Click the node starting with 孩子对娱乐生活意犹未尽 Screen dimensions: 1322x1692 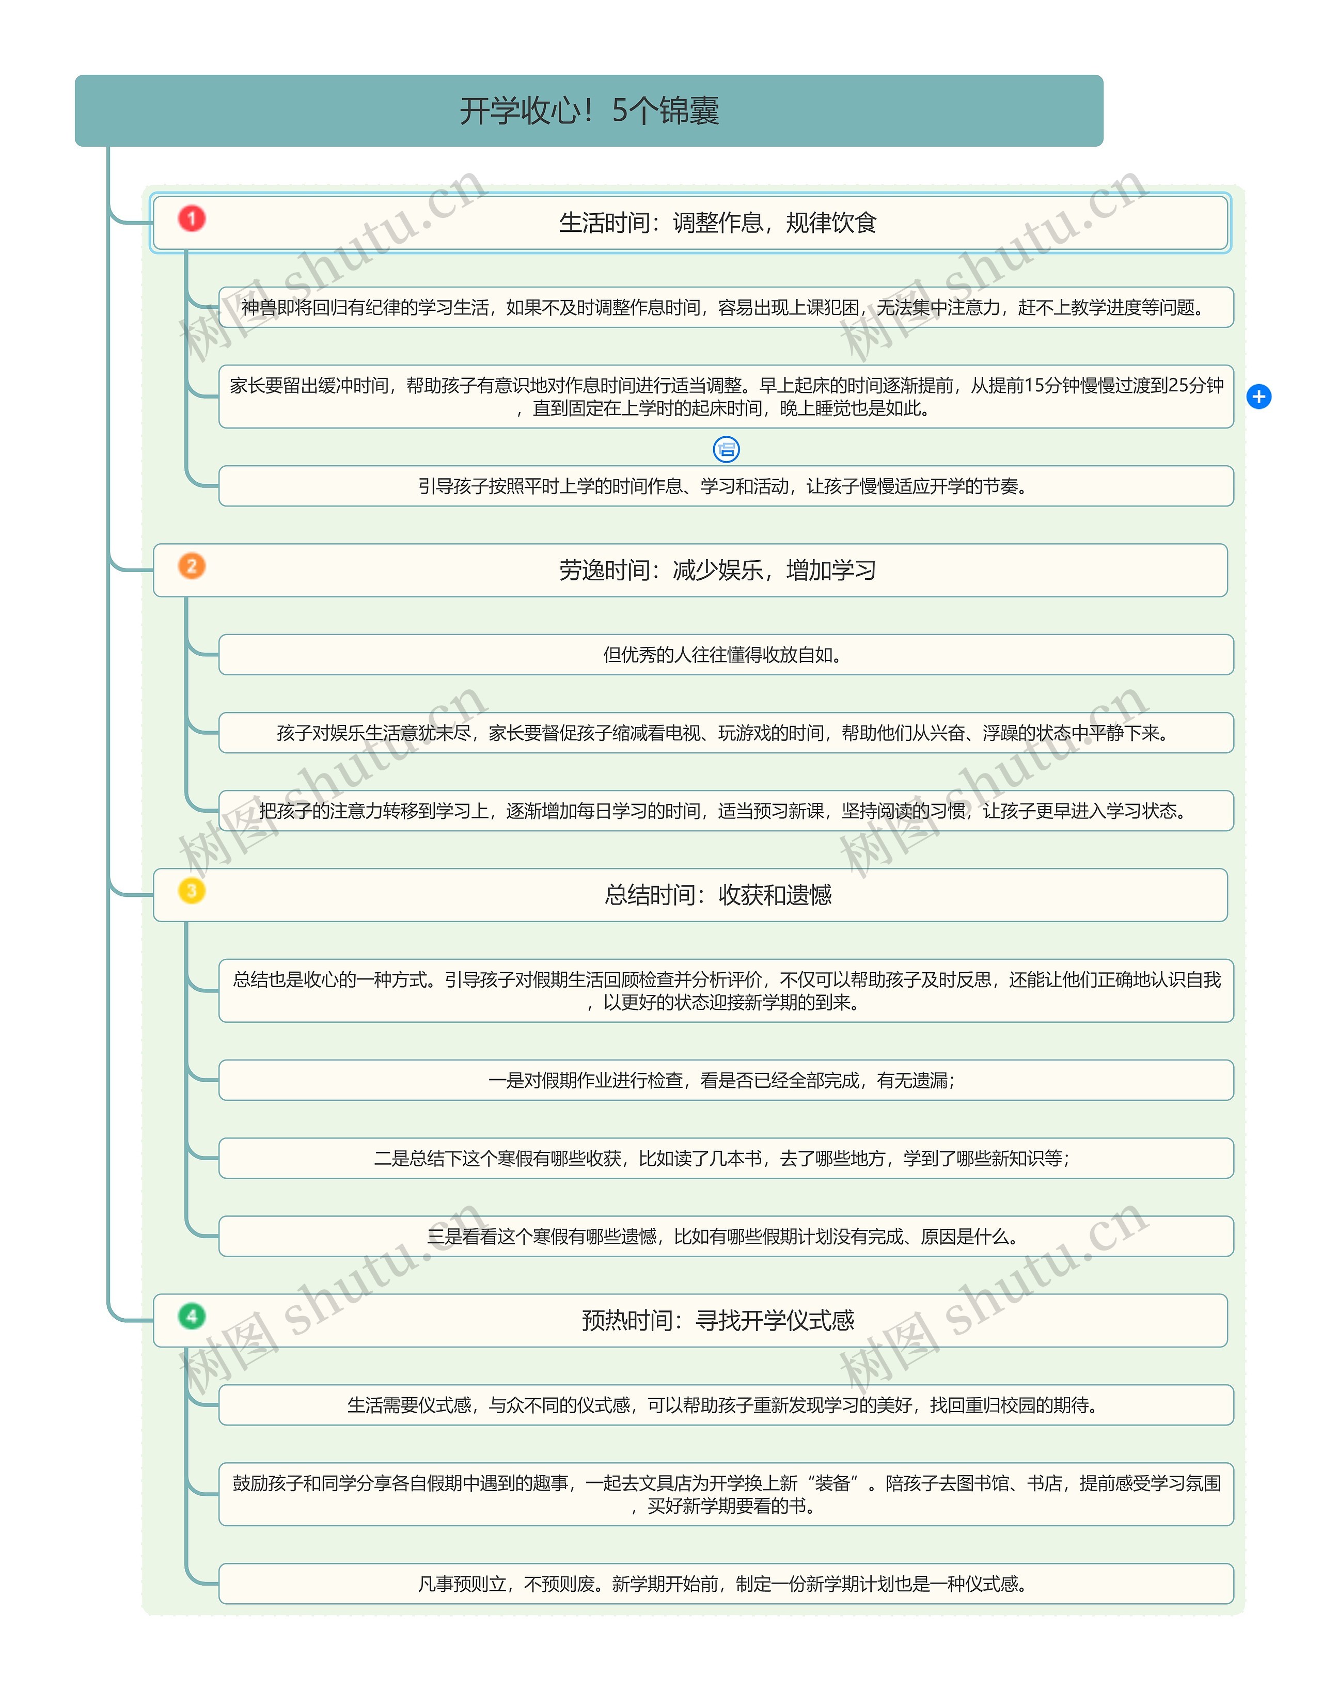point(726,733)
